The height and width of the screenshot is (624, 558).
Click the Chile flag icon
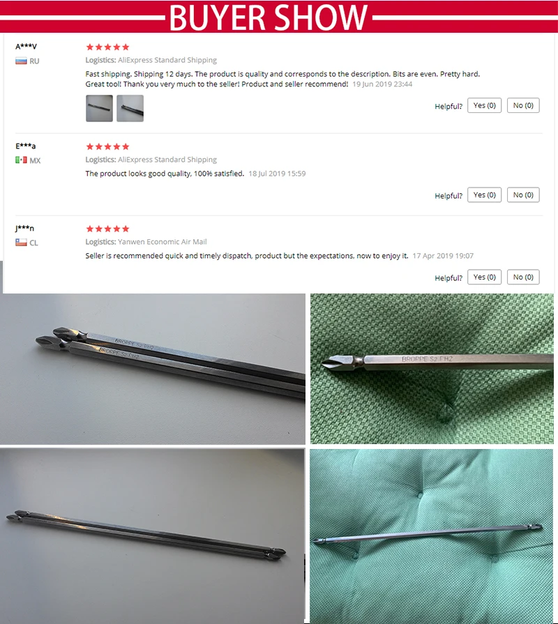[21, 243]
